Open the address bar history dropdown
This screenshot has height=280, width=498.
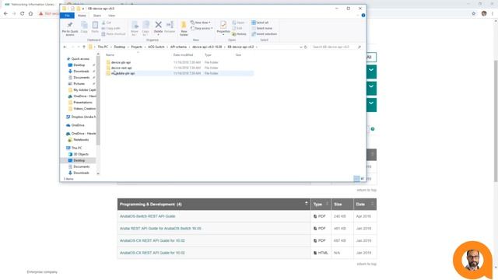click(301, 47)
